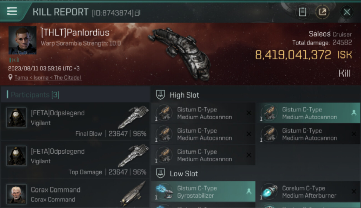Copy the kill report ID
Screen dimensions: 361x208
(138, 13)
